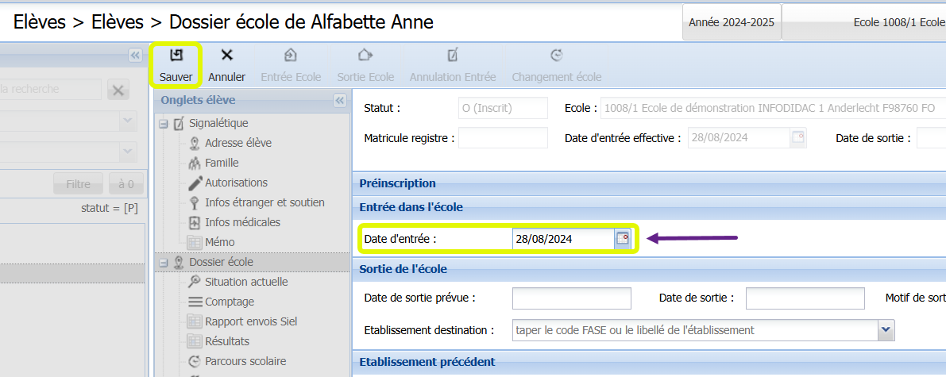Click the Sauver save icon
The image size is (946, 377).
pos(176,56)
